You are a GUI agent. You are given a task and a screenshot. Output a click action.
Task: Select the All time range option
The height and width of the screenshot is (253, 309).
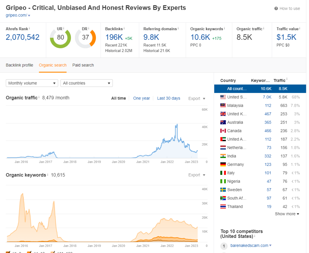[118, 98]
